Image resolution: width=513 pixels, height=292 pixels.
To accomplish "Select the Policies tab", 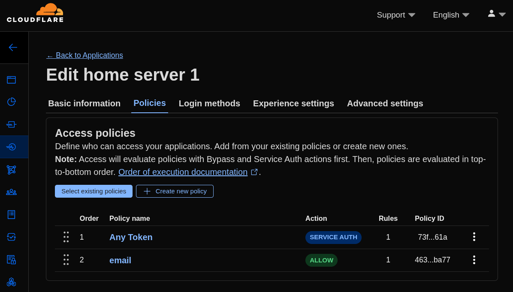I will 150,103.
